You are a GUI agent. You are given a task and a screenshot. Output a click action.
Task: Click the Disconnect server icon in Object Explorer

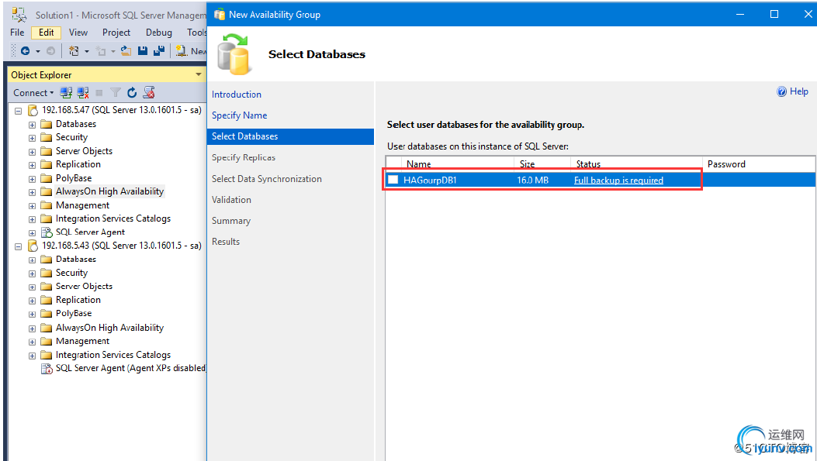(83, 93)
